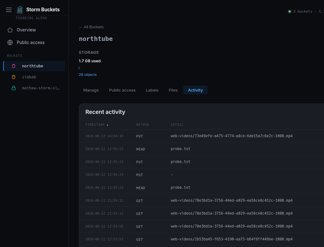Click the Recent activity heading
This screenshot has height=247, width=324.
click(105, 112)
